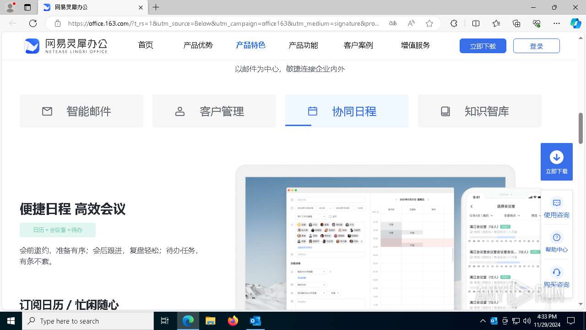Open Browser essentials icon
The width and height of the screenshot is (586, 330).
[x=537, y=23]
